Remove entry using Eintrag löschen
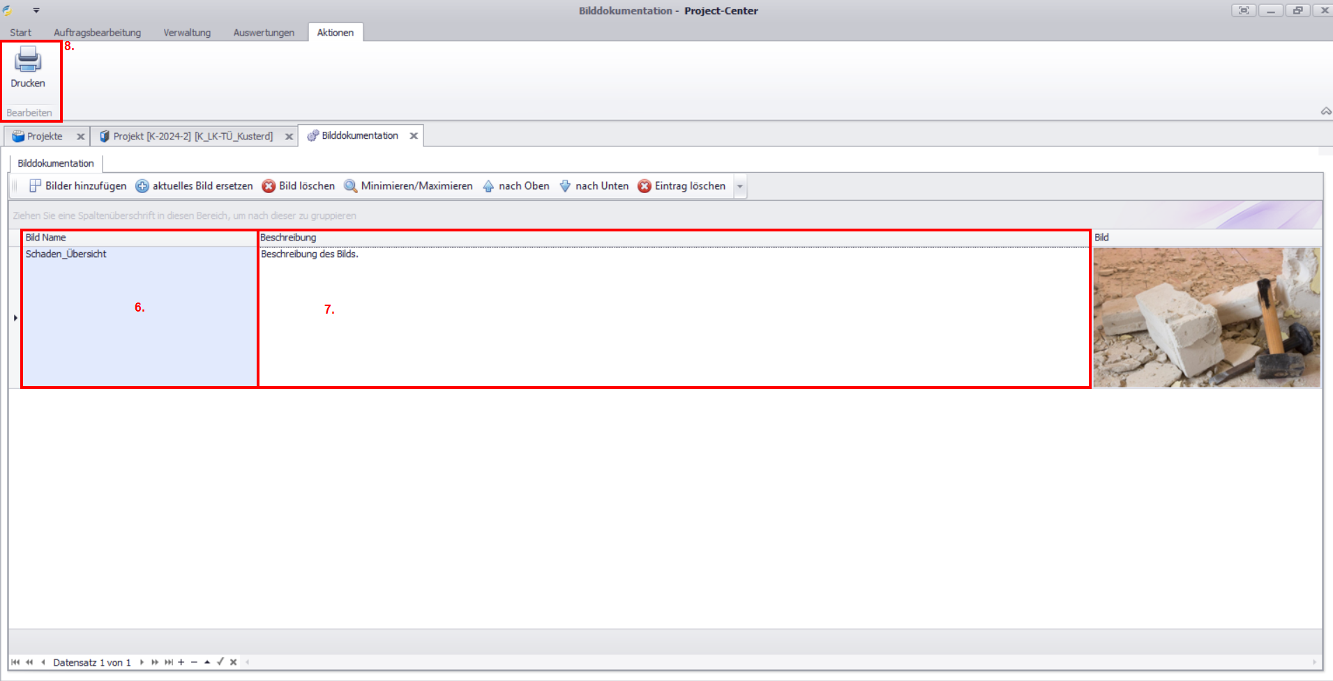 (x=681, y=186)
